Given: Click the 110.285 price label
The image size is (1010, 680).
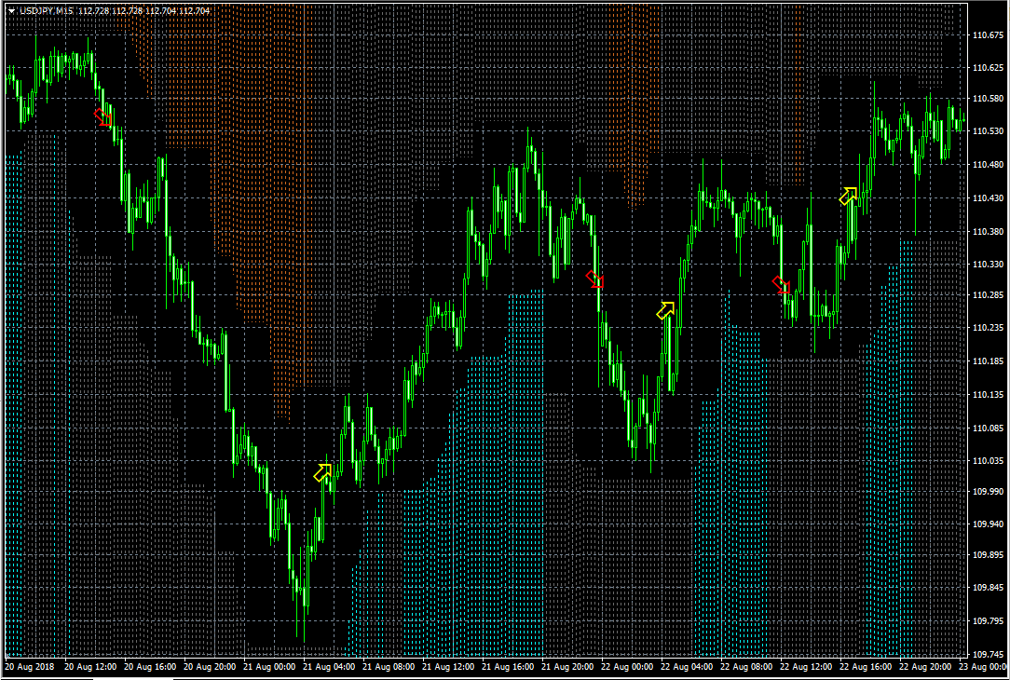Looking at the screenshot, I should click(x=988, y=295).
